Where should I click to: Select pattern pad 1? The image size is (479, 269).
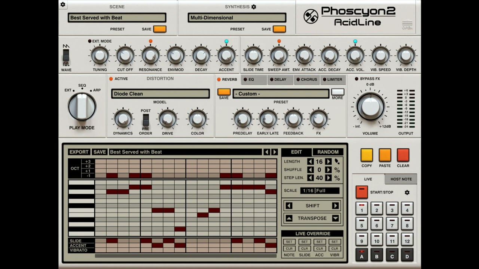pos(361,208)
